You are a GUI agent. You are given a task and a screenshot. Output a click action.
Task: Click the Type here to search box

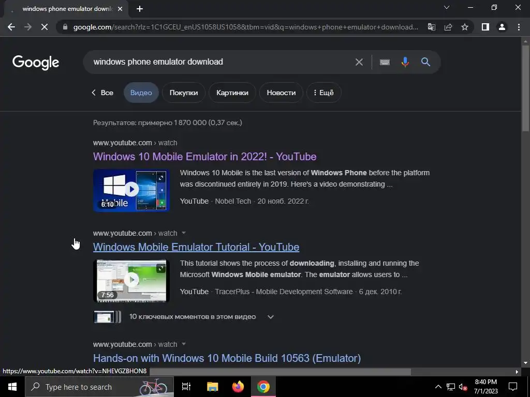point(99,387)
